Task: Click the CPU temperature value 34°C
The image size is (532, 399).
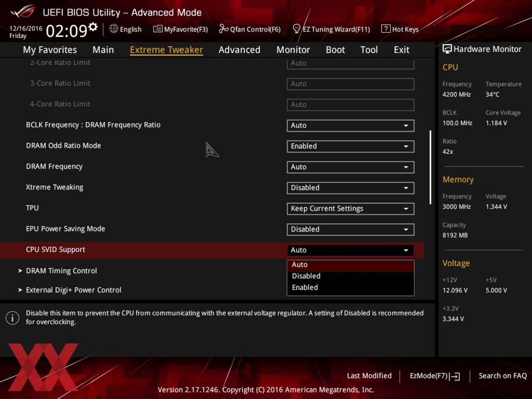Action: (x=492, y=94)
